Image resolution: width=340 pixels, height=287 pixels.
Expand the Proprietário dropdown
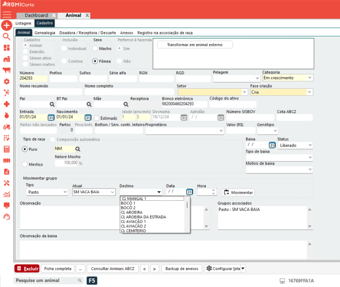coord(221,131)
